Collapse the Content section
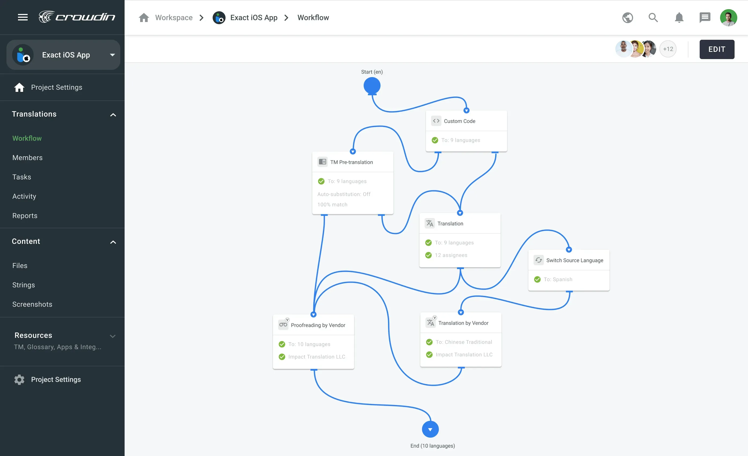Viewport: 748px width, 456px height. point(112,242)
